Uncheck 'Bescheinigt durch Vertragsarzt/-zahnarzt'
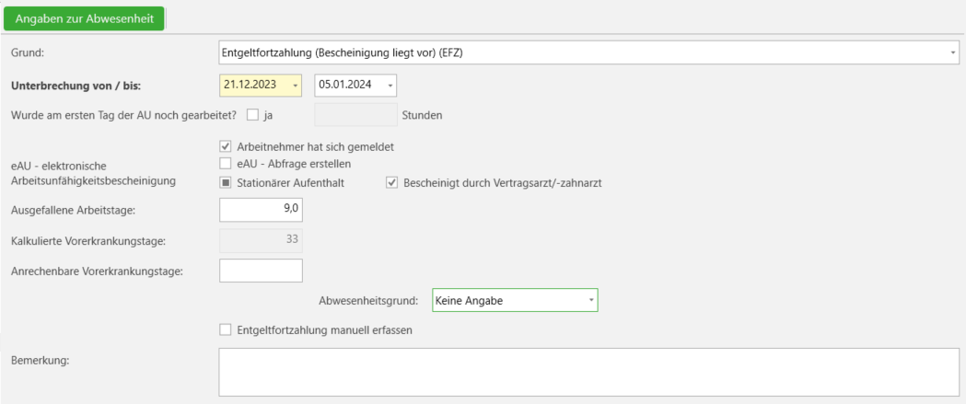This screenshot has width=966, height=404. [391, 183]
